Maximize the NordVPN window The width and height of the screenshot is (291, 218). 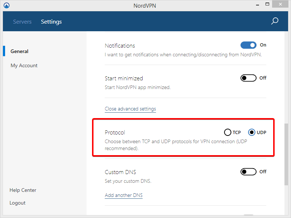click(267, 4)
